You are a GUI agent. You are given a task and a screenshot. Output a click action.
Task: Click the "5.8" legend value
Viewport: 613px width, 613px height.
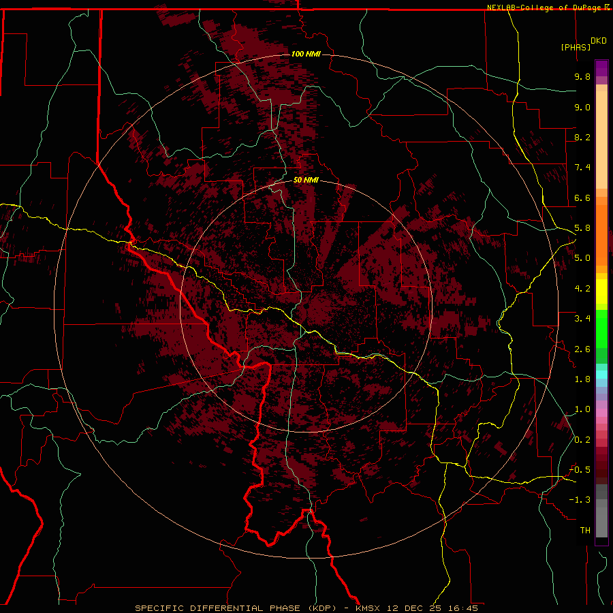point(582,228)
